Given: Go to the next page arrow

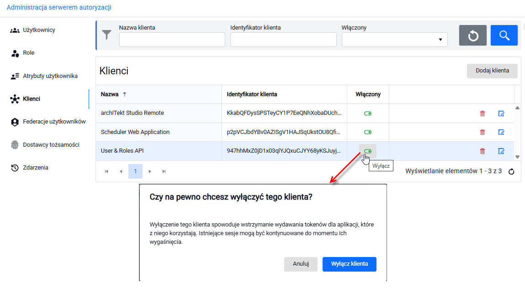Looking at the screenshot, I should click(150, 171).
